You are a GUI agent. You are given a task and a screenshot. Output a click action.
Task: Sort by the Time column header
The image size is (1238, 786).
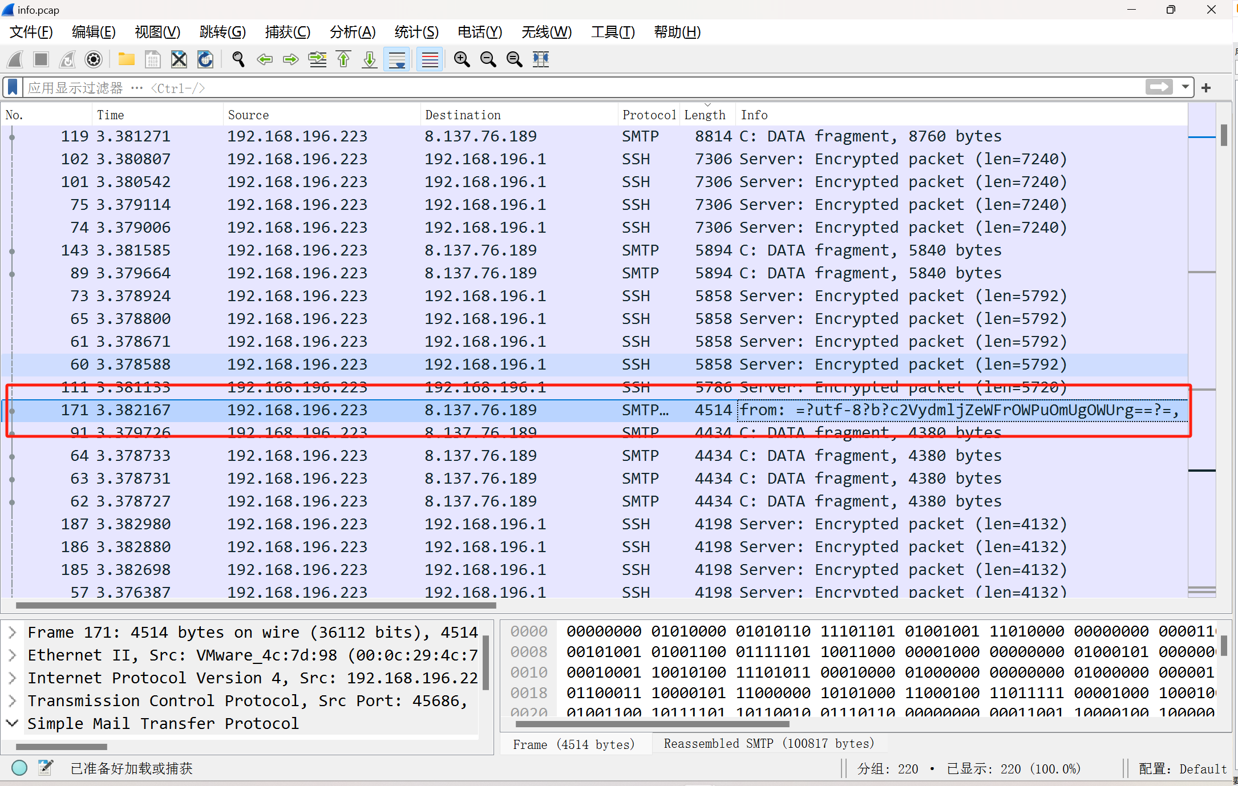[x=157, y=115]
